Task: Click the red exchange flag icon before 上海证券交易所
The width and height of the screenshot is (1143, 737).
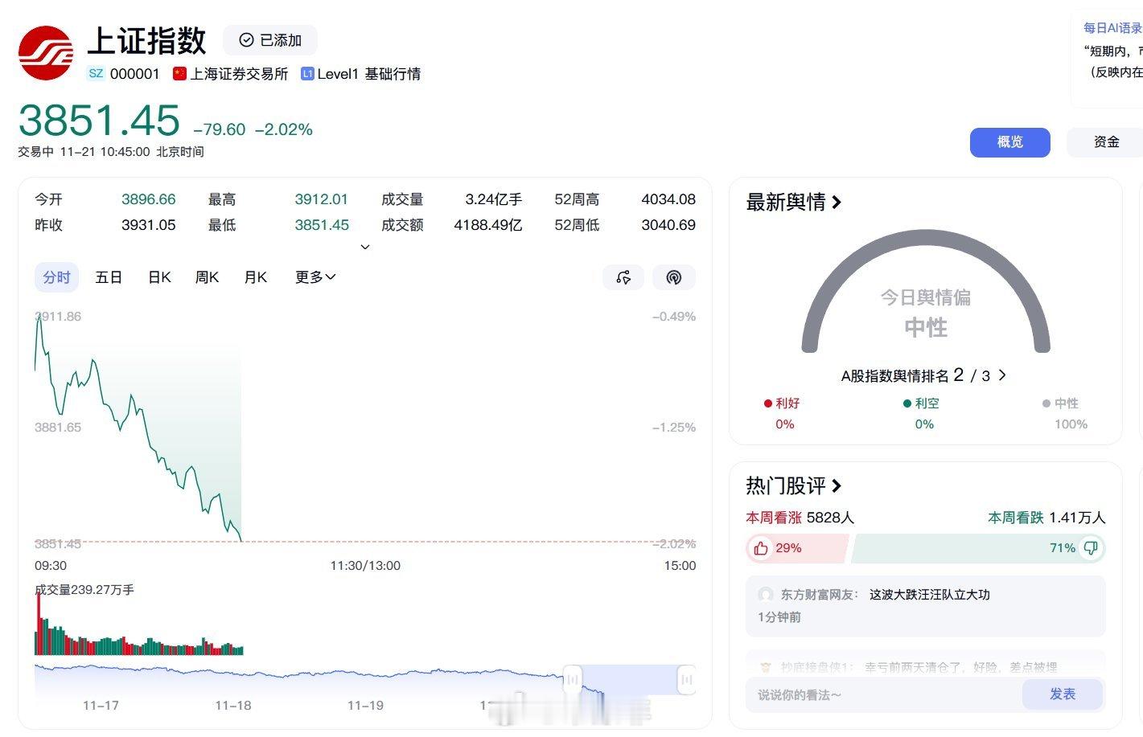Action: (x=179, y=73)
